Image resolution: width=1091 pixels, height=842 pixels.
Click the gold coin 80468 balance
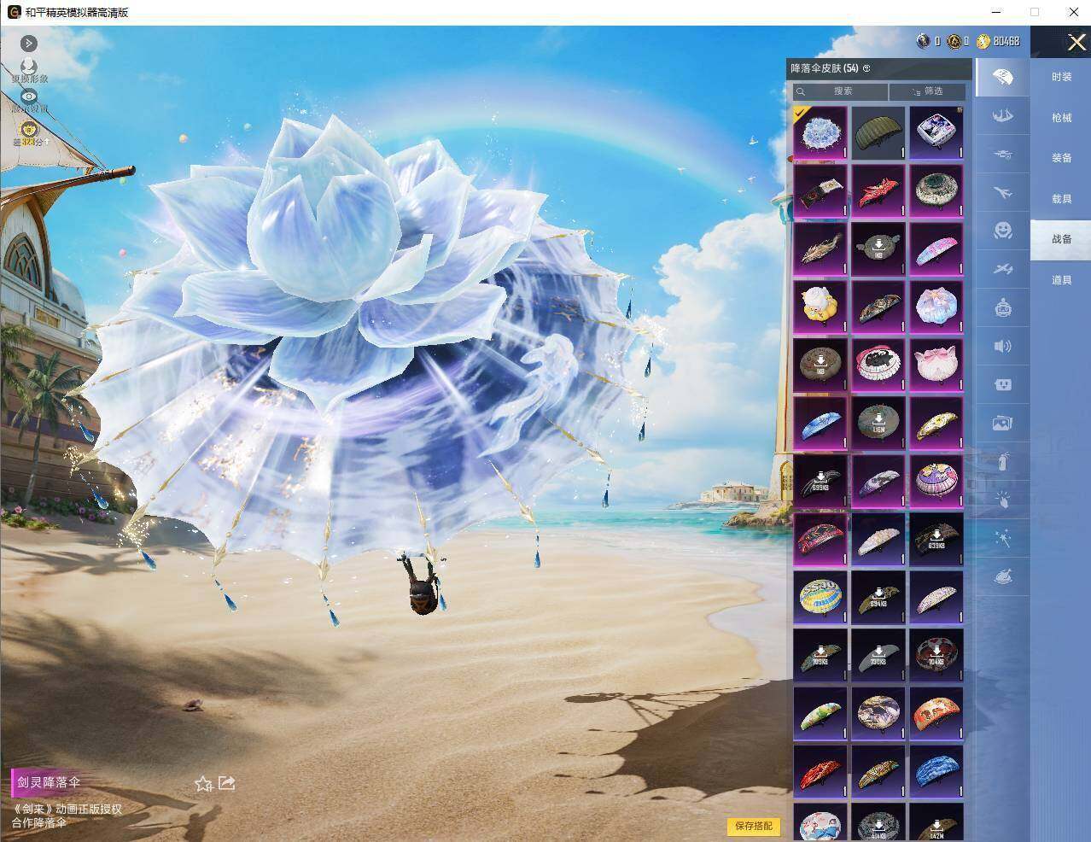point(999,41)
